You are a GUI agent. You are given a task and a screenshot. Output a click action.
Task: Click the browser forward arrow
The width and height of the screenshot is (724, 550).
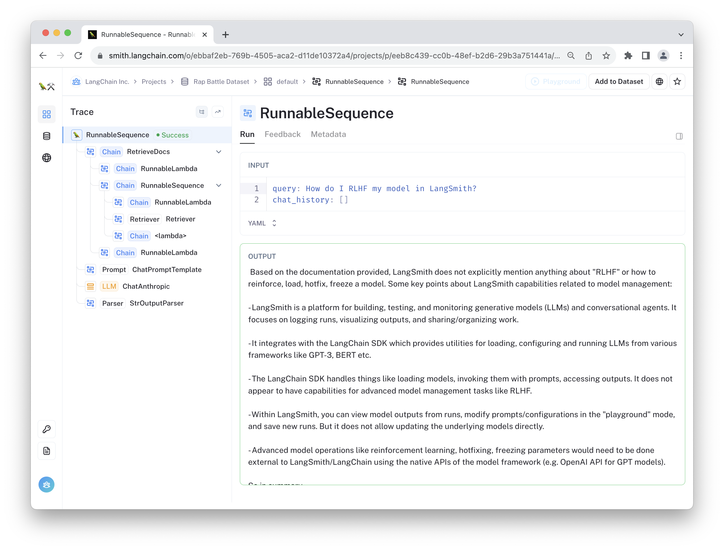click(61, 56)
